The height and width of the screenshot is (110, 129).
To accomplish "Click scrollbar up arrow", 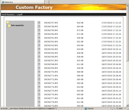I will tap(127, 6).
